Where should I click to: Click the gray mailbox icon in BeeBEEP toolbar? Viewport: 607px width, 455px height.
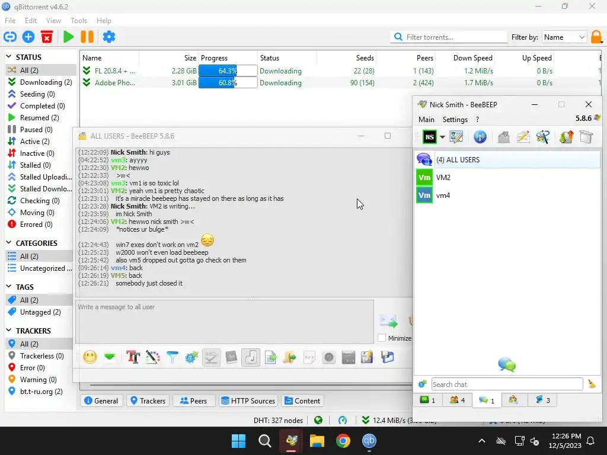tap(503, 137)
